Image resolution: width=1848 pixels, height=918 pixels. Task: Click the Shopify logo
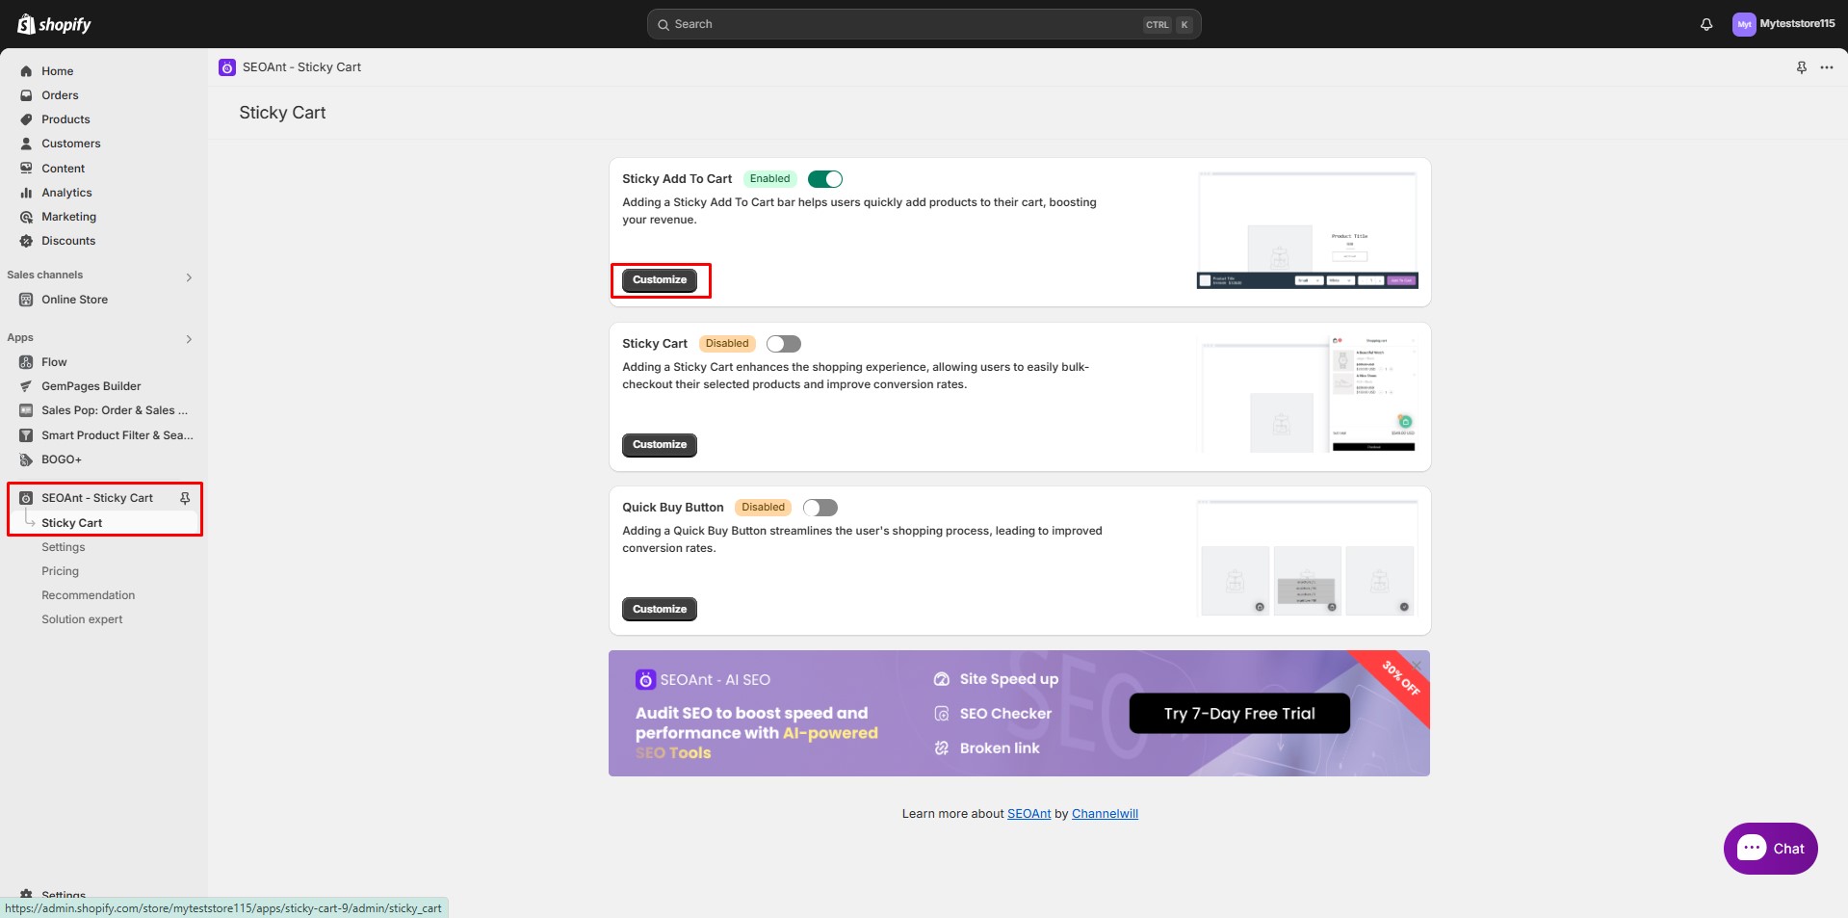pyautogui.click(x=54, y=24)
